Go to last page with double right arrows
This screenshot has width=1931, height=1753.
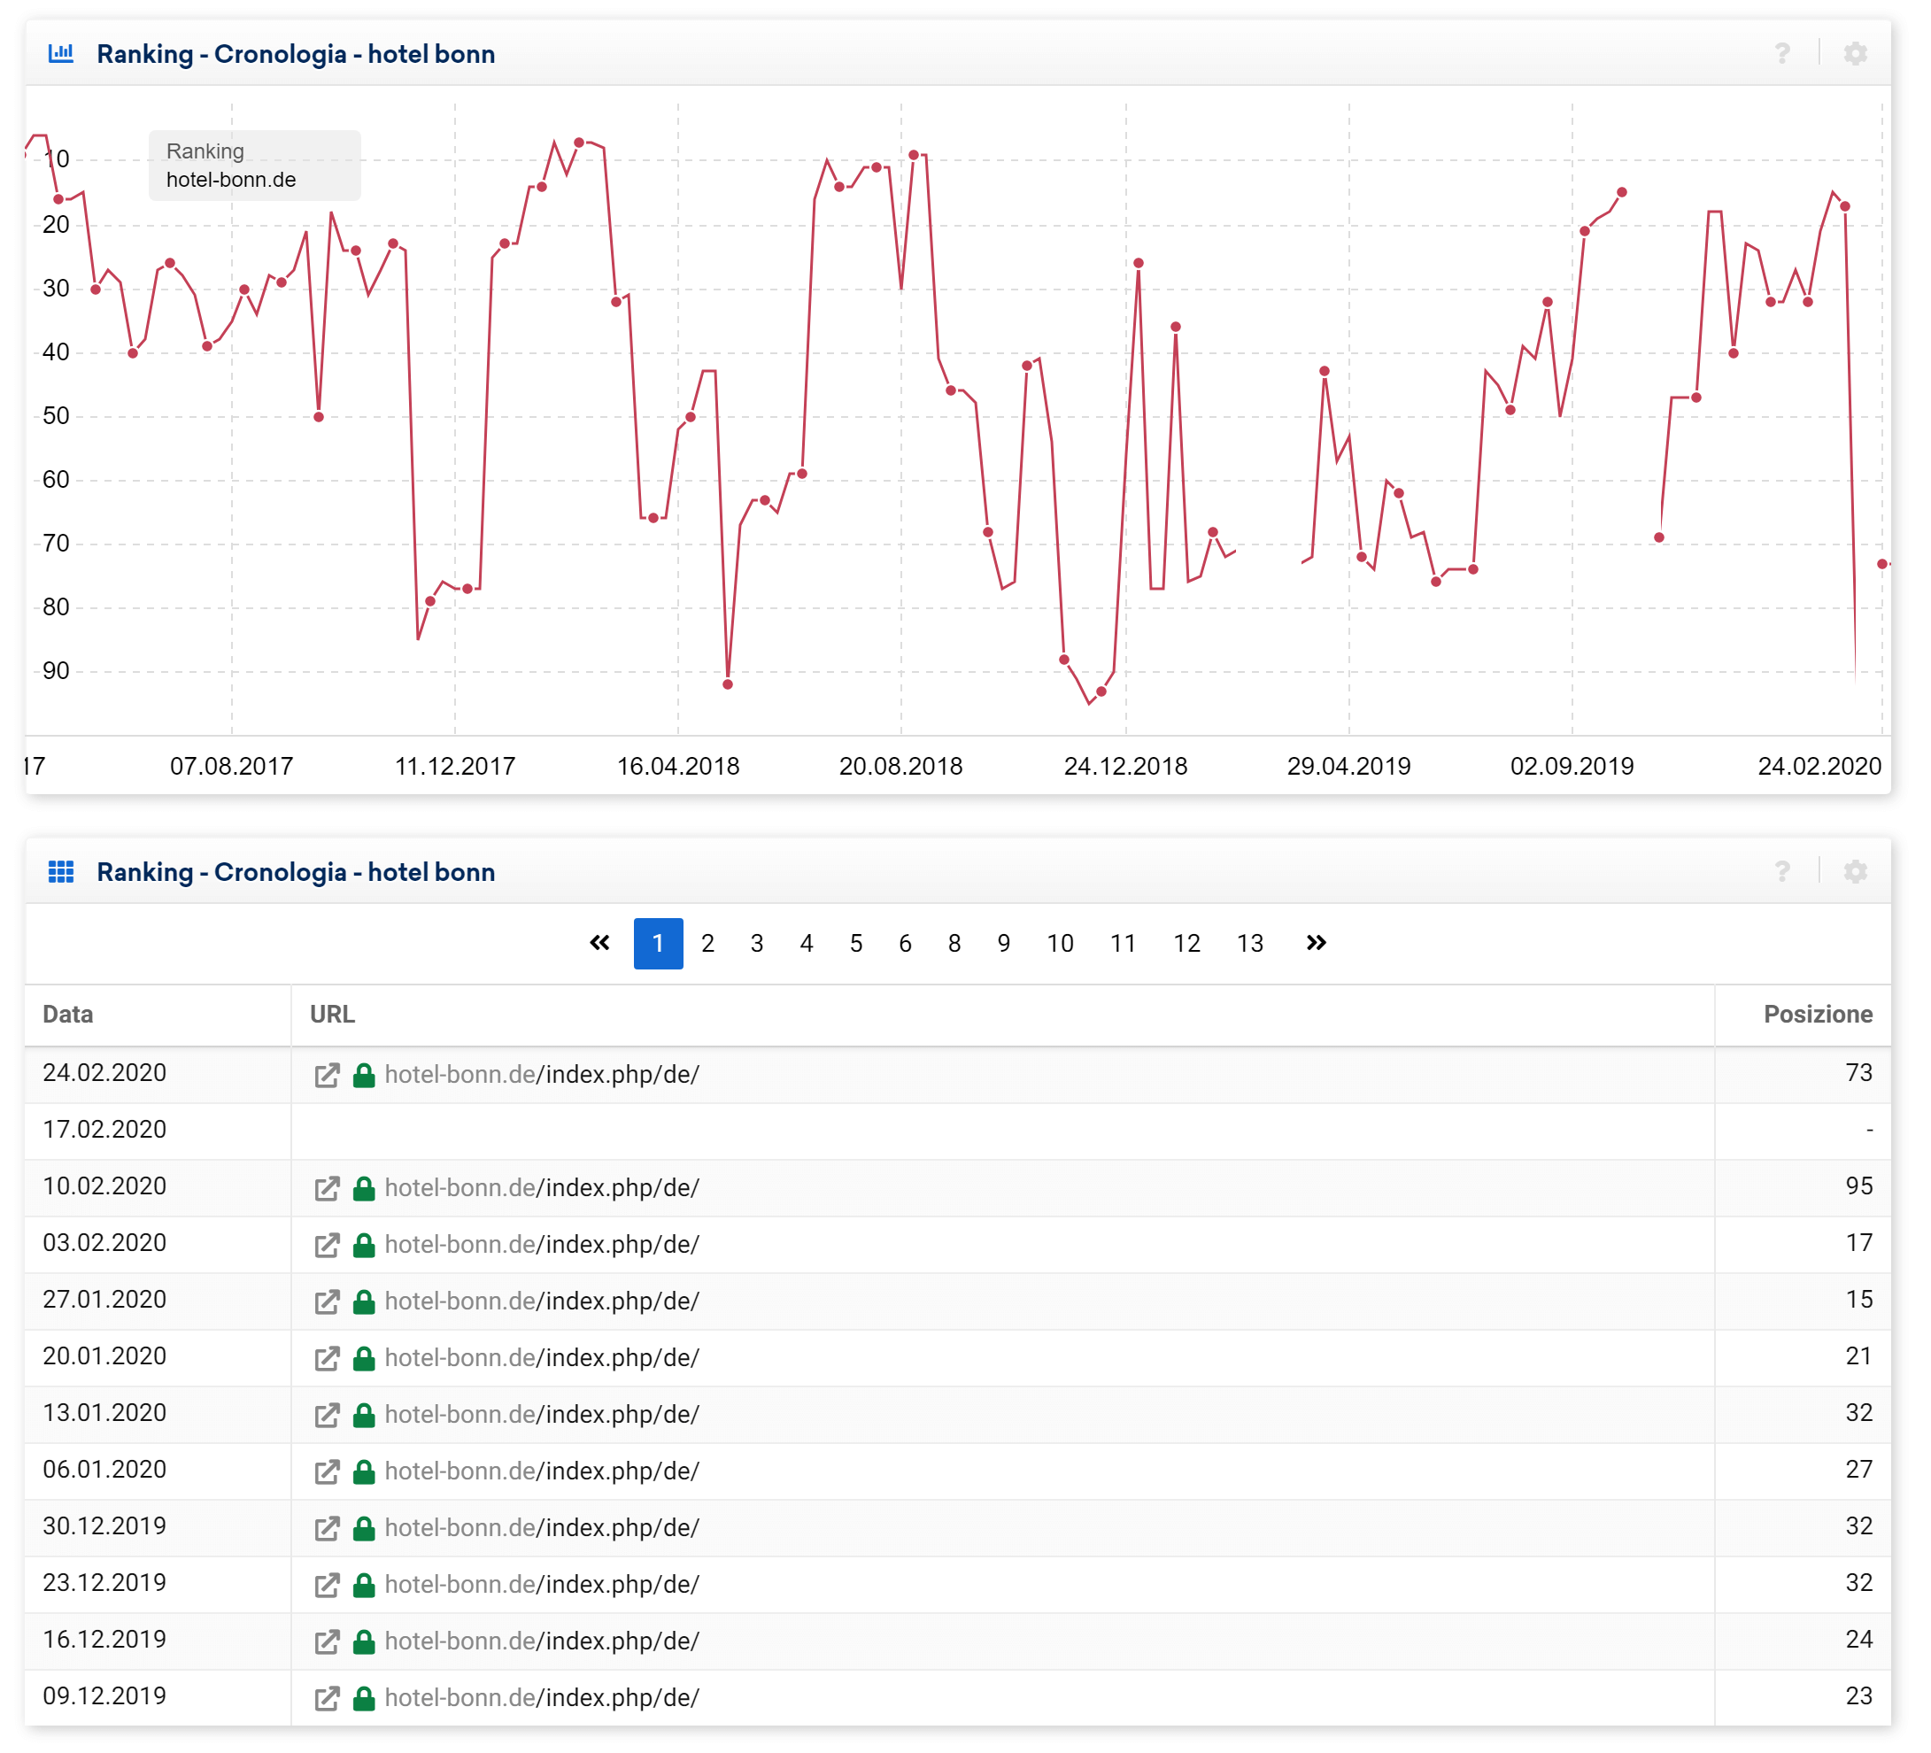click(1316, 944)
